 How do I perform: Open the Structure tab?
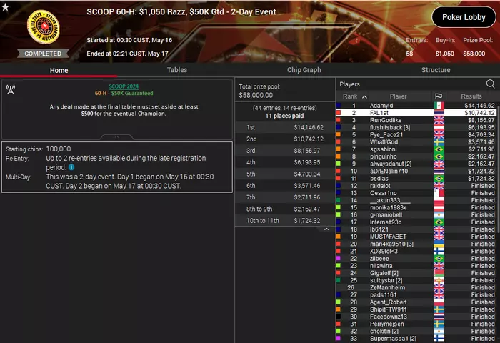[x=436, y=70]
